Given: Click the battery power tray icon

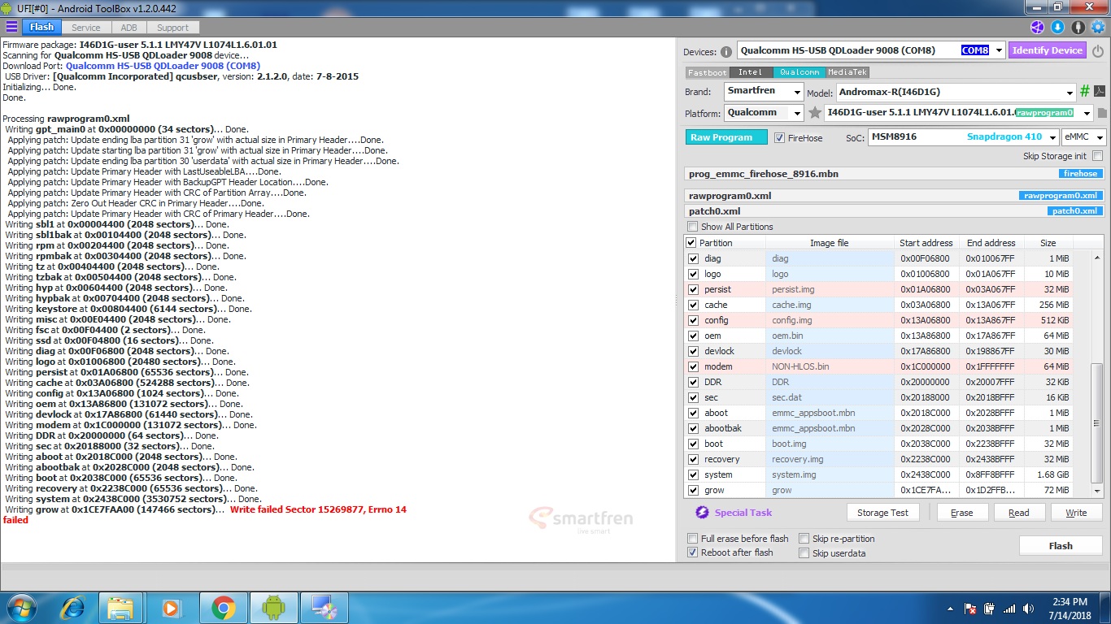Looking at the screenshot, I should pyautogui.click(x=990, y=609).
